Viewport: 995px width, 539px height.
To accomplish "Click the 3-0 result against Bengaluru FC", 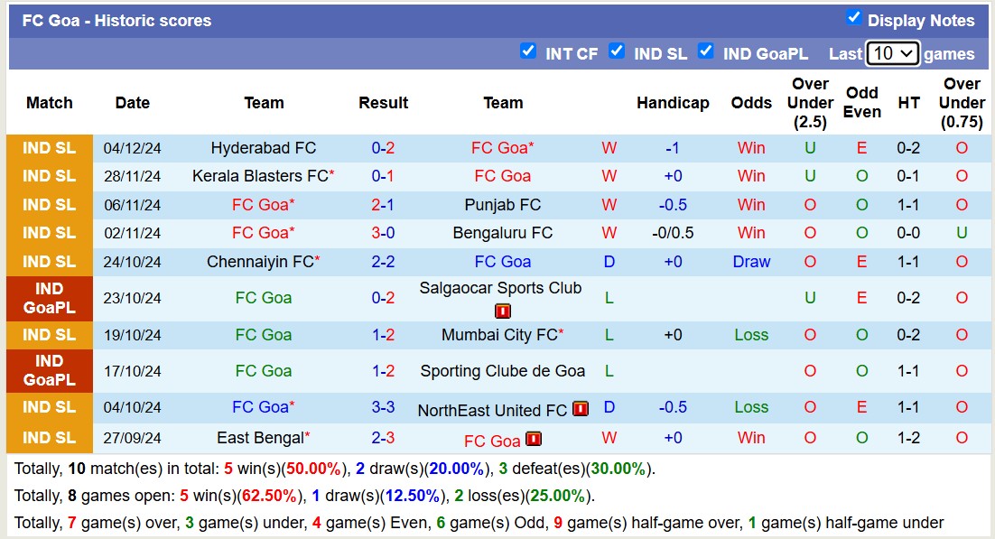I will [383, 233].
